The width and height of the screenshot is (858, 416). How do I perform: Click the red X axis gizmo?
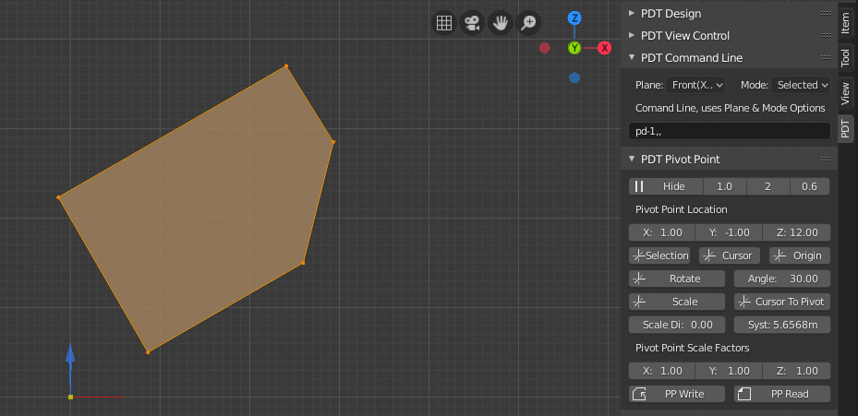click(604, 47)
